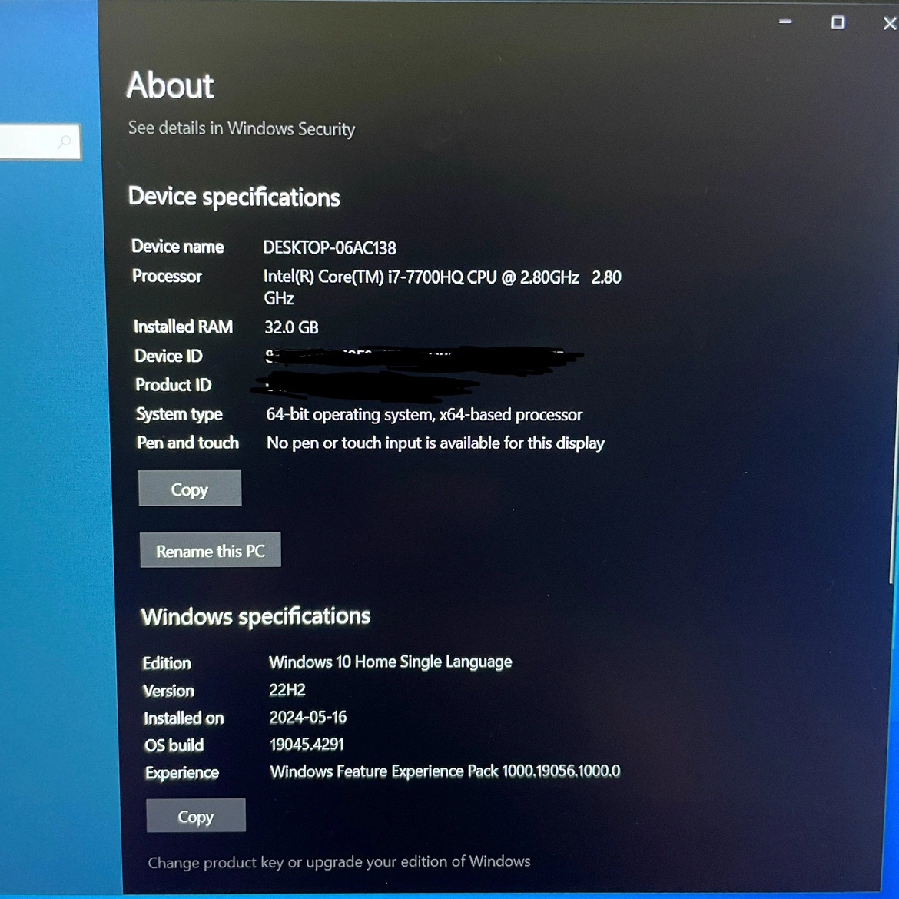
Task: Click the Installed on label
Action: pyautogui.click(x=184, y=718)
